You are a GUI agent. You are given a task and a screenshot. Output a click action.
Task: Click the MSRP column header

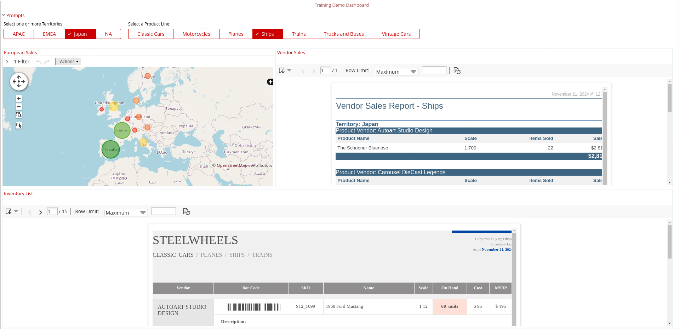(501, 288)
